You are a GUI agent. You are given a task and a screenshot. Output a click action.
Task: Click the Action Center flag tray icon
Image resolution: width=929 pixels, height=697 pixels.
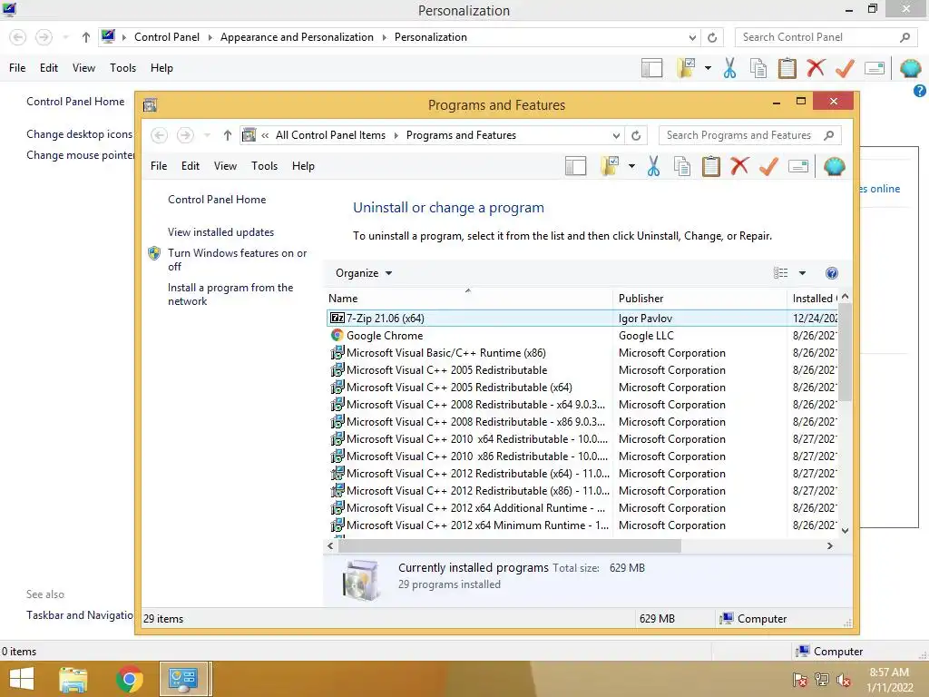click(x=800, y=680)
